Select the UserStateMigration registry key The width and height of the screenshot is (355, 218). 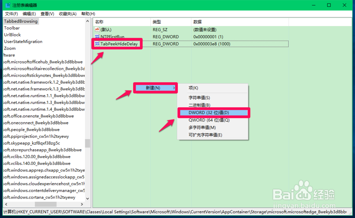coord(23,41)
